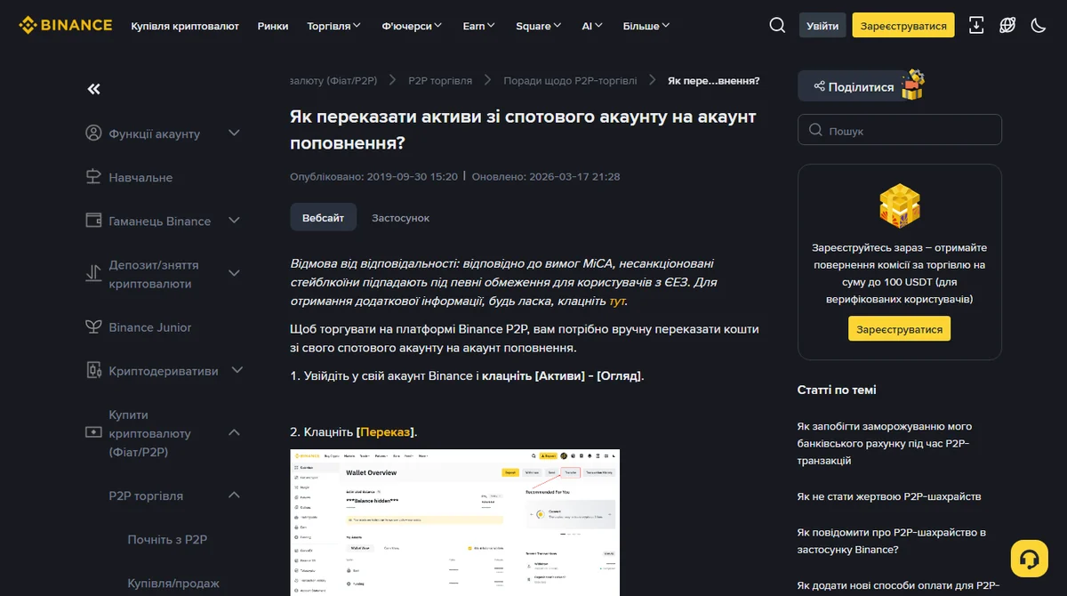Click Увійти login button
Image resolution: width=1067 pixels, height=596 pixels.
(x=822, y=26)
